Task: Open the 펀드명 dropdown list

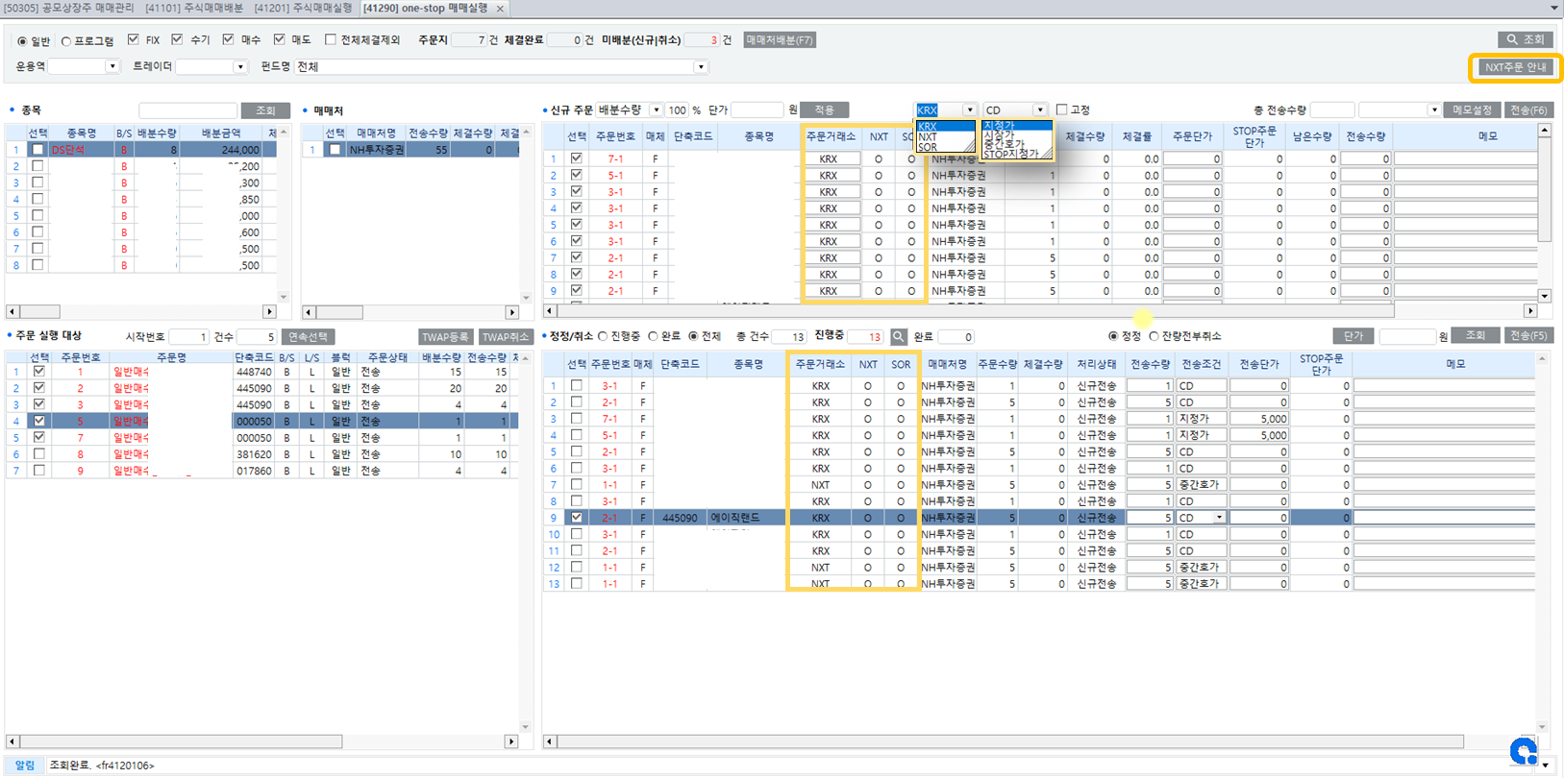Action: (x=700, y=67)
